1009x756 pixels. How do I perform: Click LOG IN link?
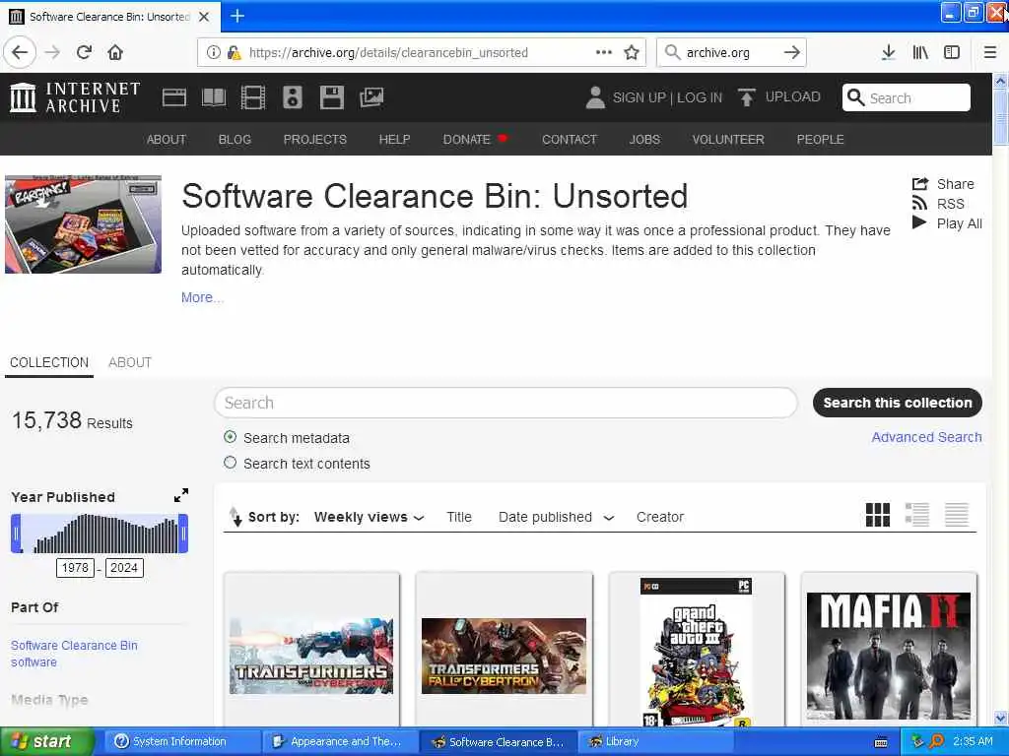point(700,97)
